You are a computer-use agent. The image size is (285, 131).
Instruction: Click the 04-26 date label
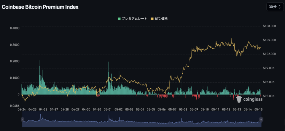click(x=43, y=110)
